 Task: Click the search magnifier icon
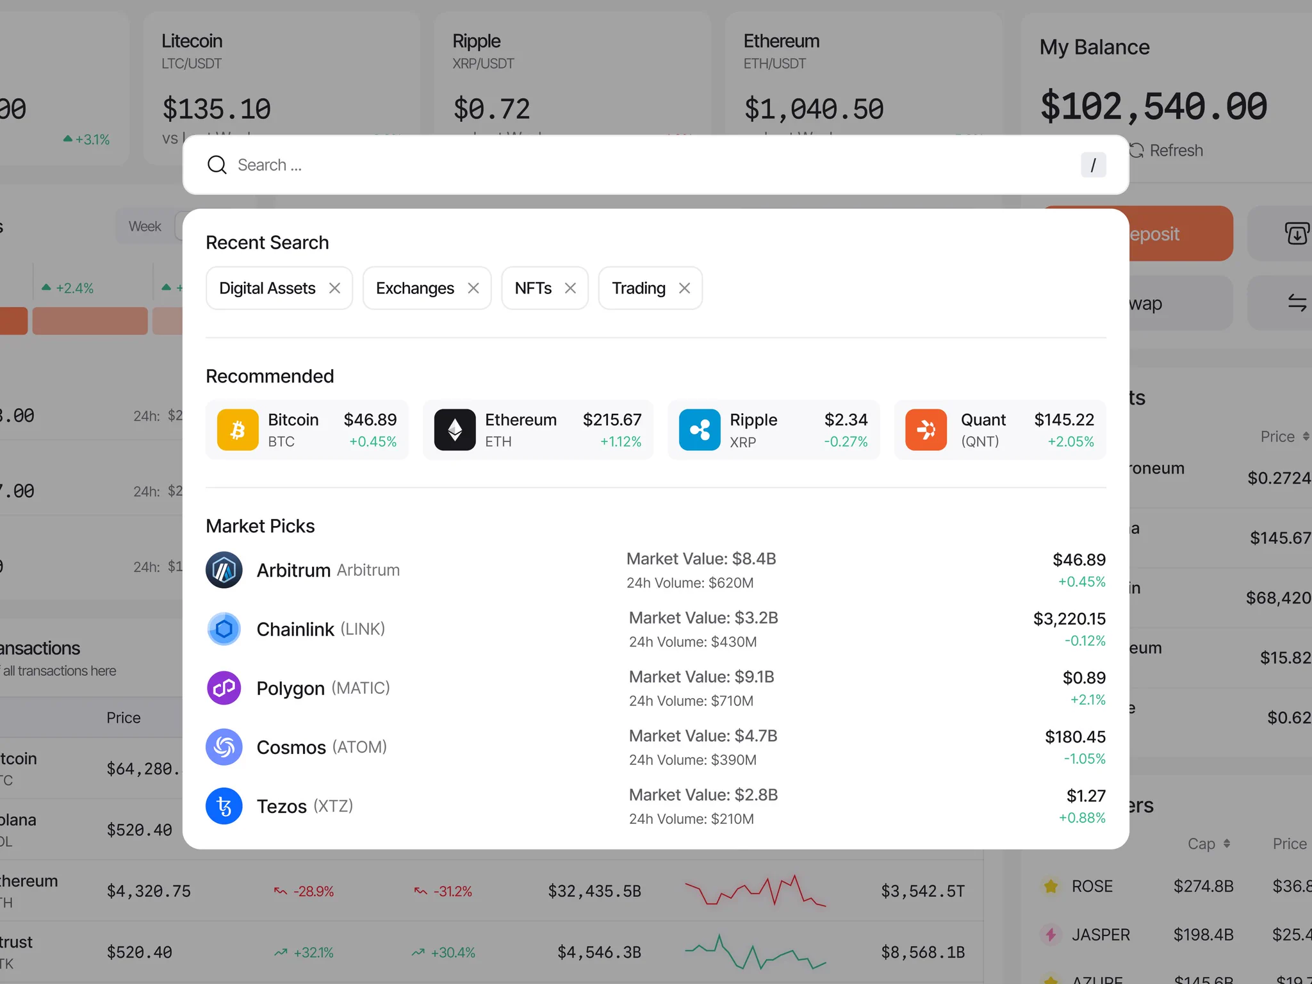click(x=217, y=165)
